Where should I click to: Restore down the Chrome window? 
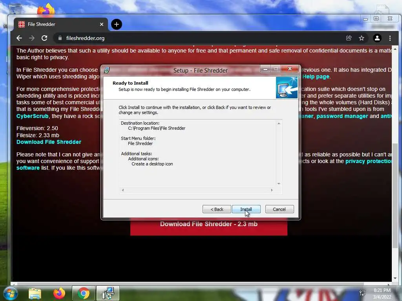(376, 18)
